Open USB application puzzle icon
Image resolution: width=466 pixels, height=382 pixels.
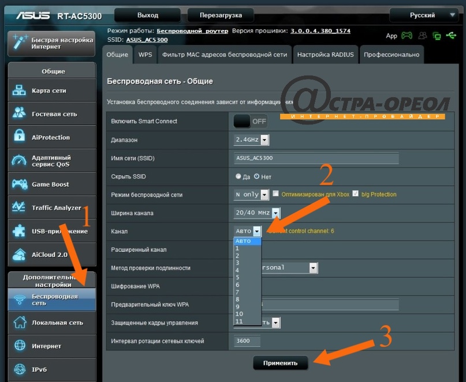(19, 230)
